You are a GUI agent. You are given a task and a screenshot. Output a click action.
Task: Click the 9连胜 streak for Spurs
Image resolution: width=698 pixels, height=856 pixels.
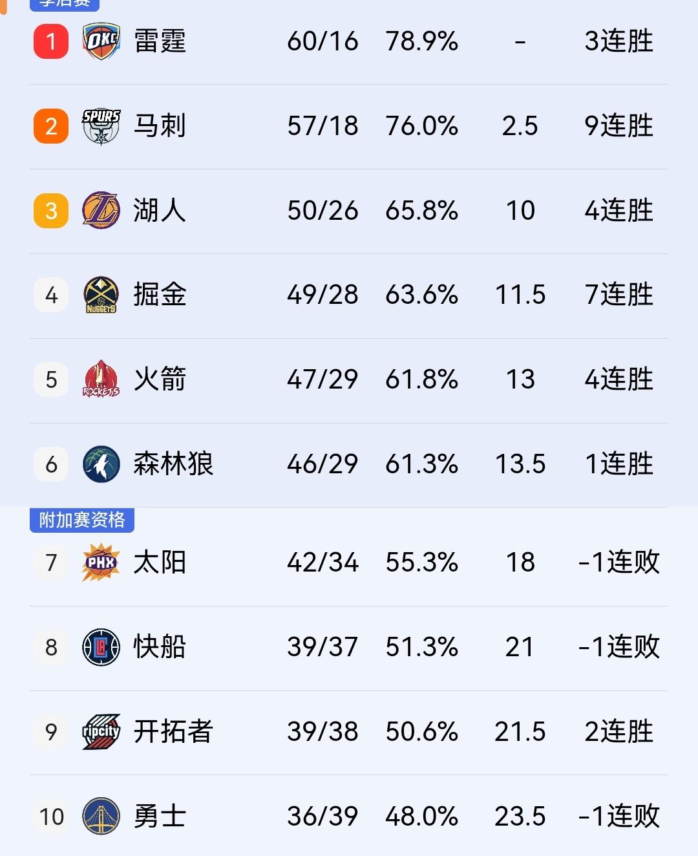(x=619, y=125)
